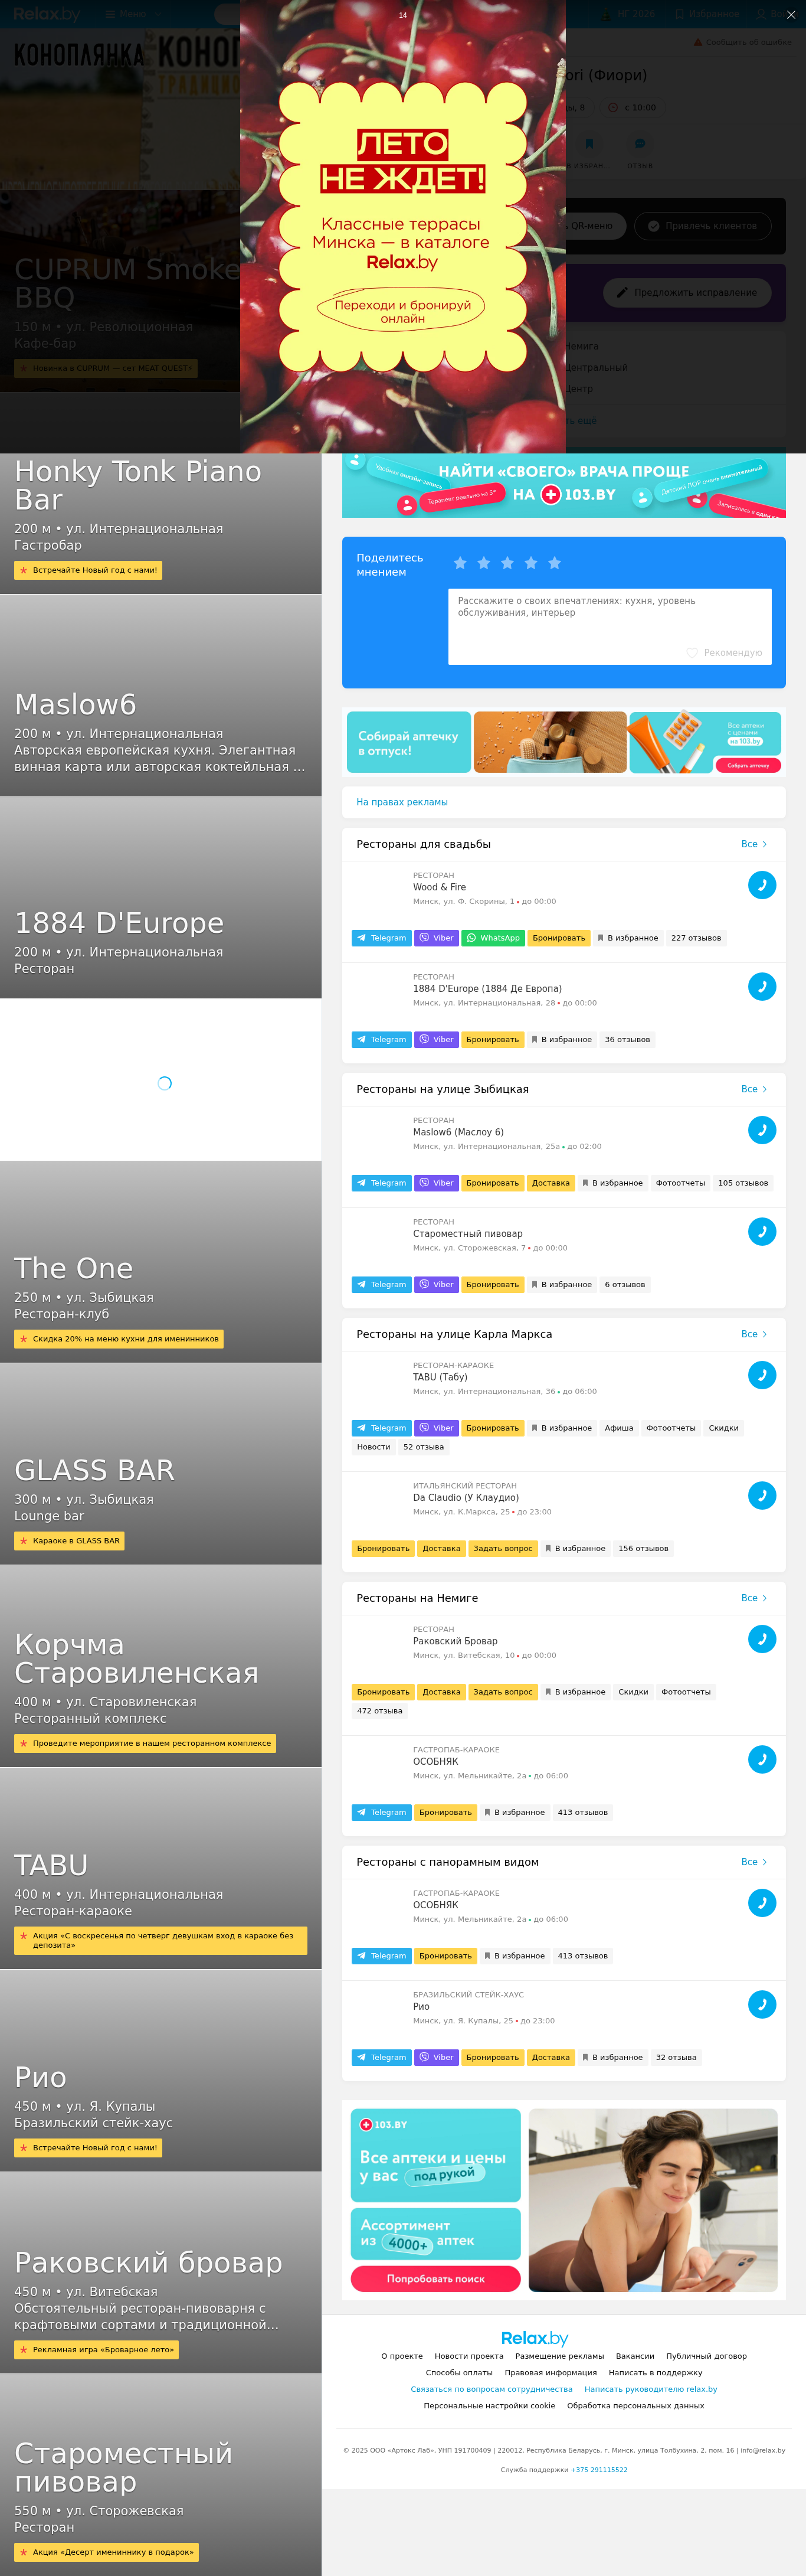Expand all Рестораны на улице Зыбицкая
The width and height of the screenshot is (806, 2576).
click(x=754, y=1089)
